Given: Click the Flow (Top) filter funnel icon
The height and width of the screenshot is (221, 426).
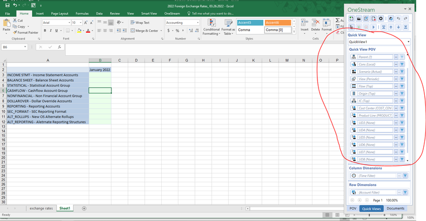Looking at the screenshot, I should 402,86.
